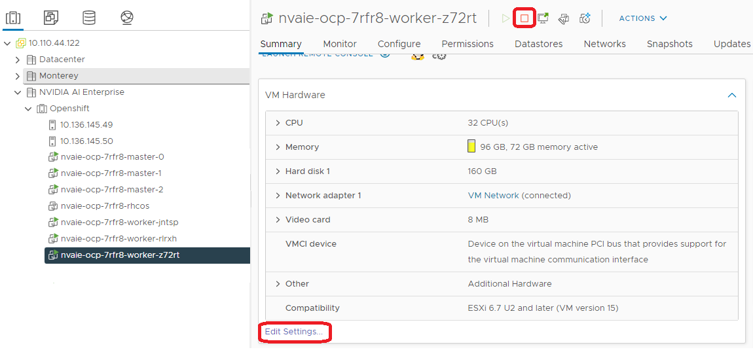
Task: Switch to VMs and Templates view icon
Action: tap(51, 18)
